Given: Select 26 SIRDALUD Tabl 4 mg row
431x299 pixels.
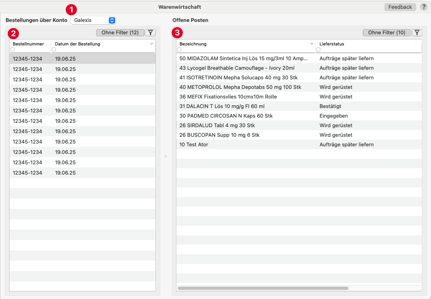Looking at the screenshot, I should (x=299, y=125).
